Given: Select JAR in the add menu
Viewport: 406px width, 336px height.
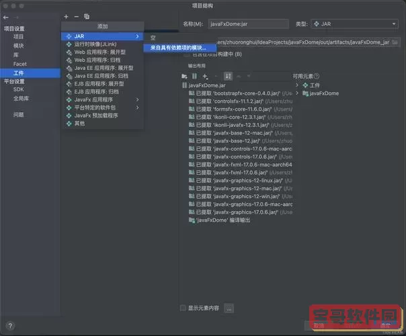Looking at the screenshot, I should point(102,36).
